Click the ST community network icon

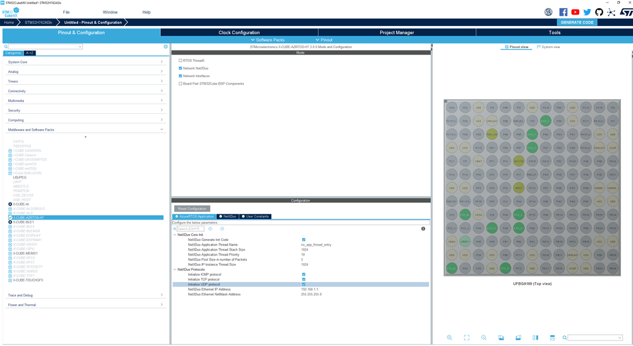click(611, 12)
